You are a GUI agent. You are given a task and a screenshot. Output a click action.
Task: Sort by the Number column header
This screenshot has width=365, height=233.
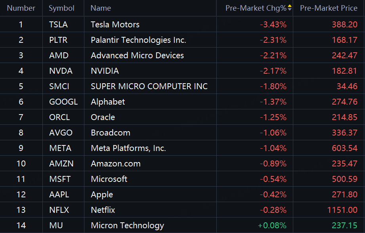(x=21, y=8)
